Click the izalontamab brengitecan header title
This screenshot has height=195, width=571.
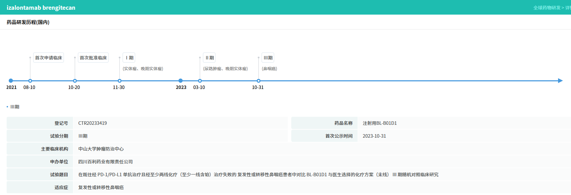41,8
